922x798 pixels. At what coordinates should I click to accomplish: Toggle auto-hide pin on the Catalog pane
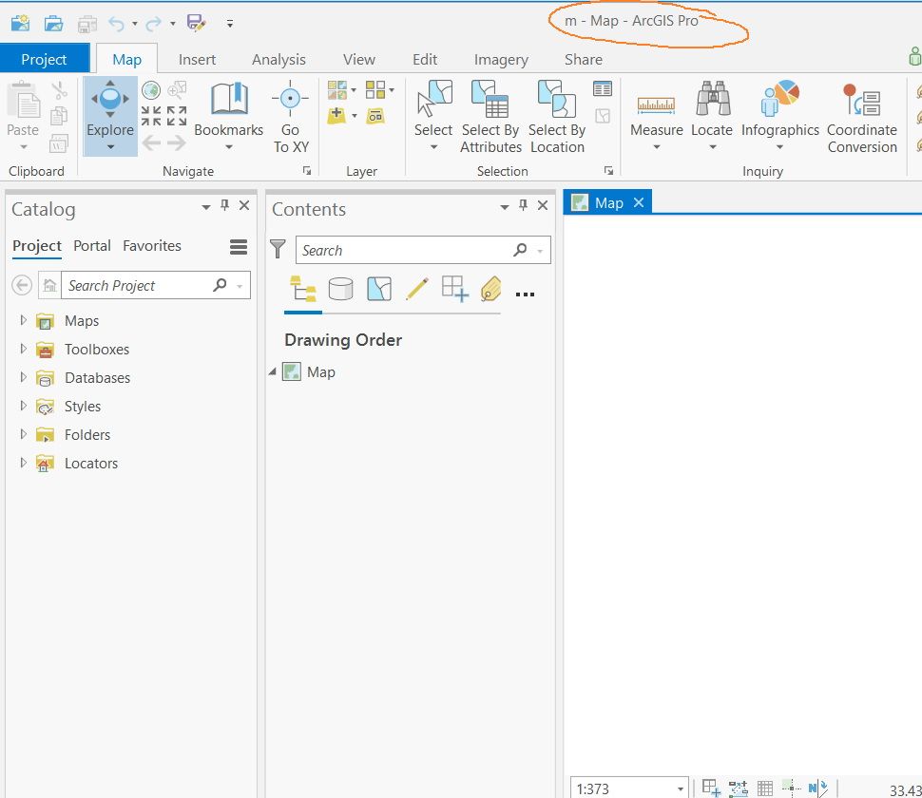click(224, 205)
